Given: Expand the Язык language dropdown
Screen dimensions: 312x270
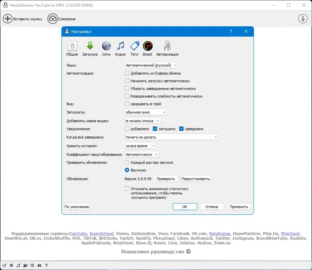Looking at the screenshot, I should 151,65.
